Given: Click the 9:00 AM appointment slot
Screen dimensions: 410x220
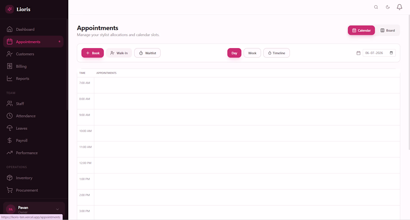Looking at the screenshot, I should [247, 117].
